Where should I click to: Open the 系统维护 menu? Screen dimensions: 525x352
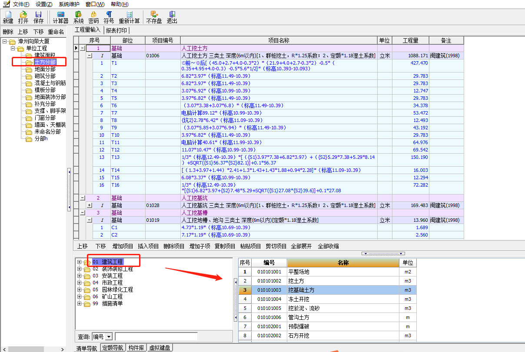[69, 4]
